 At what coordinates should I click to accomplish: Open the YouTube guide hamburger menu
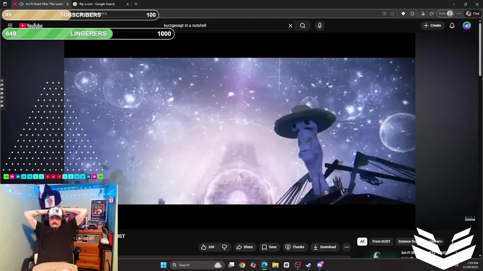10,26
